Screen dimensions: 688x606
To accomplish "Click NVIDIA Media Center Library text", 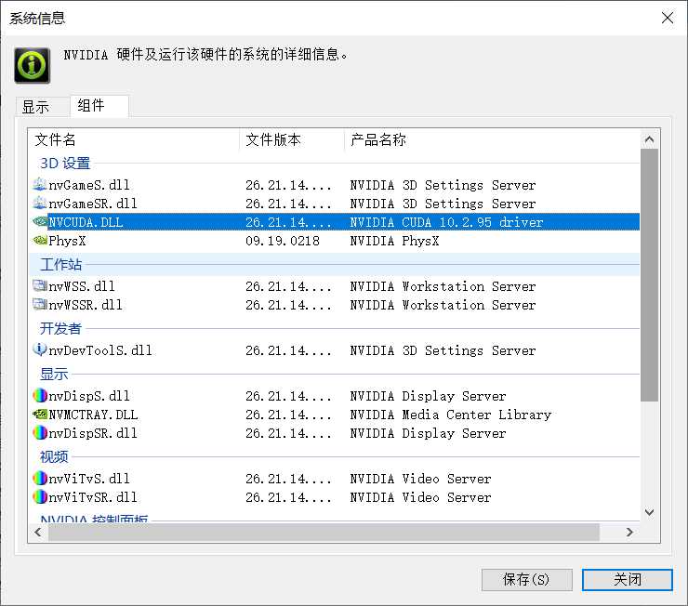I will click(x=451, y=415).
